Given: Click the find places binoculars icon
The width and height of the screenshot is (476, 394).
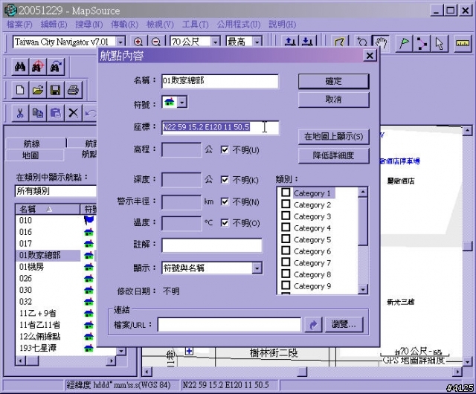Looking at the screenshot, I should (x=20, y=66).
